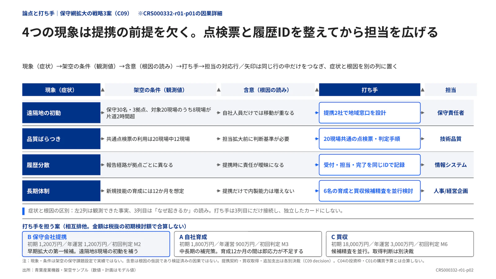Click the 打ち手 column header
The image size is (496, 279).
click(370, 90)
